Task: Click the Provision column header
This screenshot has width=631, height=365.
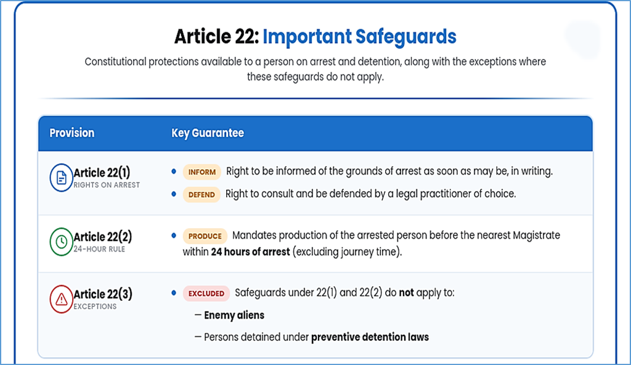Action: click(72, 133)
